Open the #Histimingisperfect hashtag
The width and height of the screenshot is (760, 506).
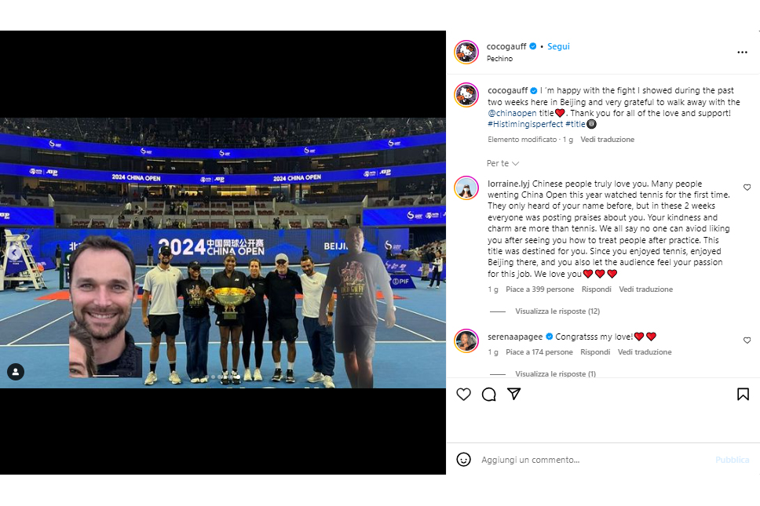coord(525,125)
